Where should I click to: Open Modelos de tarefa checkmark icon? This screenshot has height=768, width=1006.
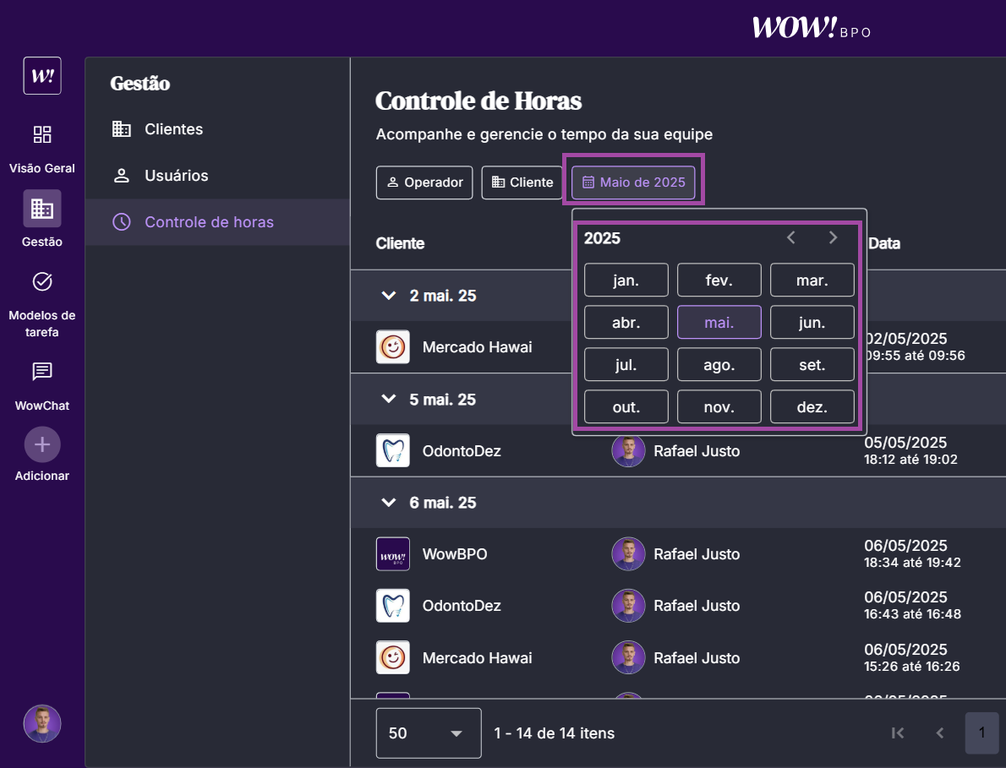tap(42, 281)
